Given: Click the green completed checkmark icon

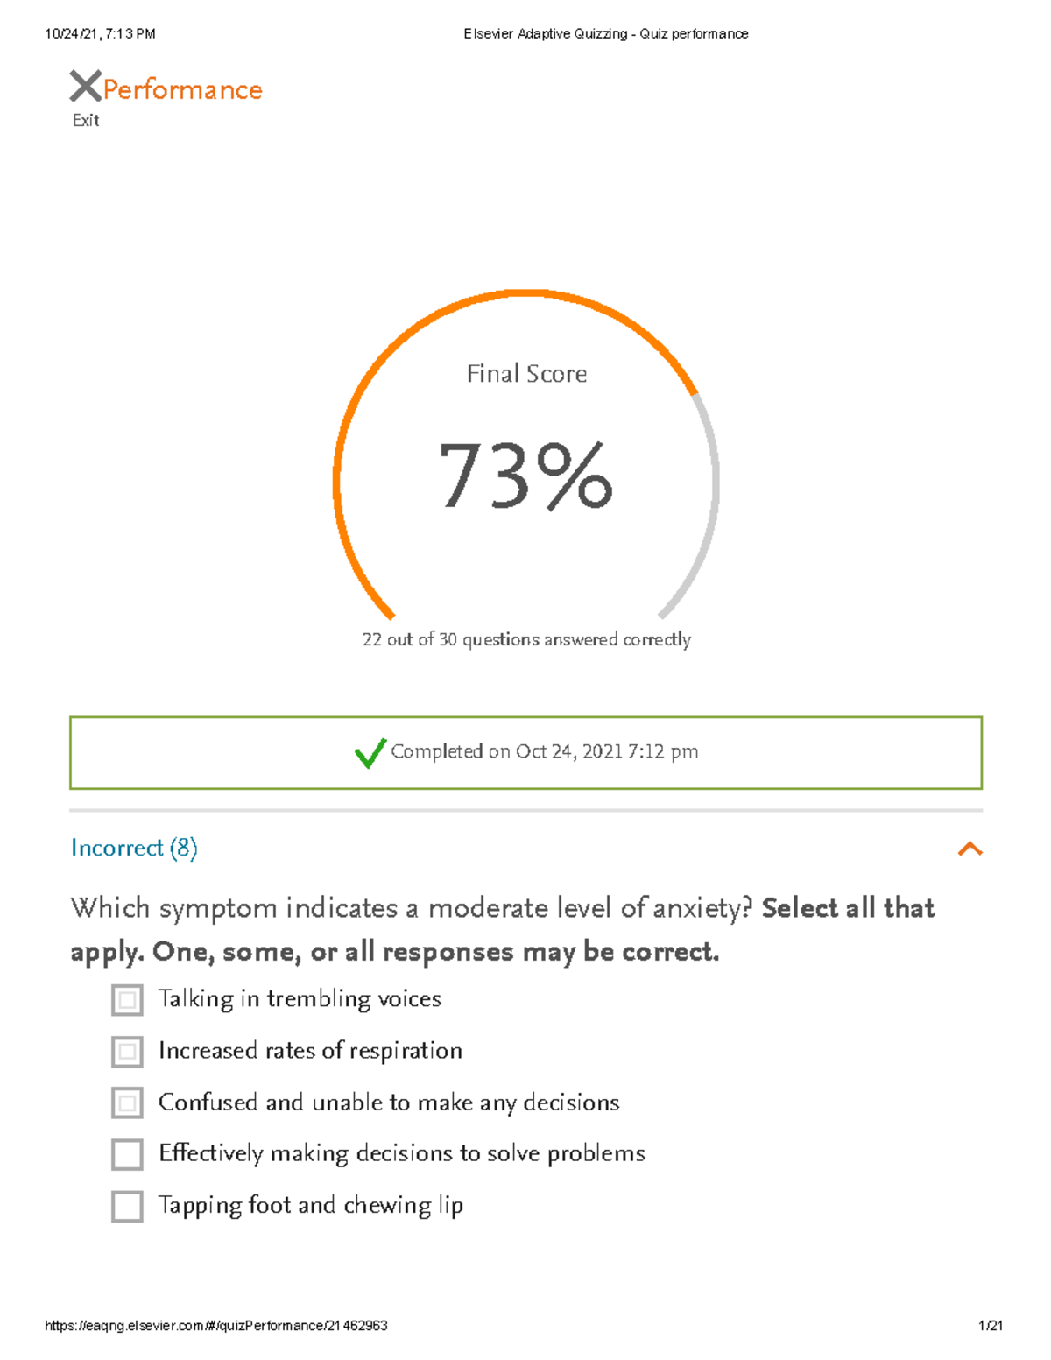Looking at the screenshot, I should [x=370, y=752].
